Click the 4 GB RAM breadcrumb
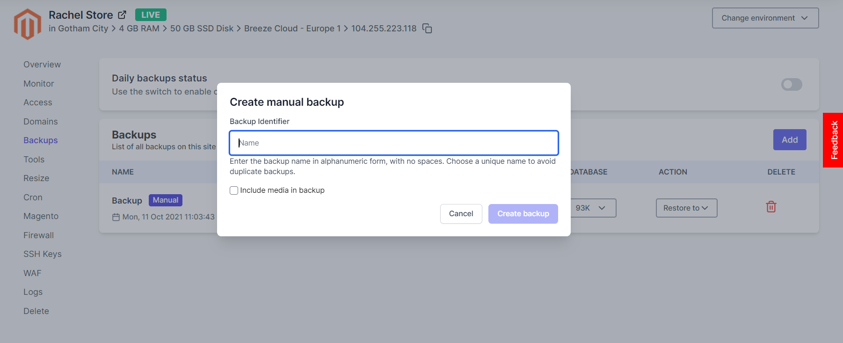843x343 pixels. click(x=139, y=29)
